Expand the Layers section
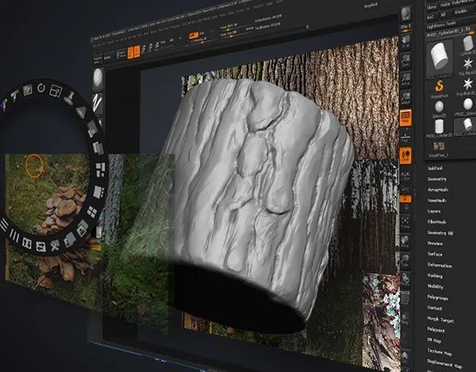This screenshot has width=476, height=372. [x=434, y=211]
